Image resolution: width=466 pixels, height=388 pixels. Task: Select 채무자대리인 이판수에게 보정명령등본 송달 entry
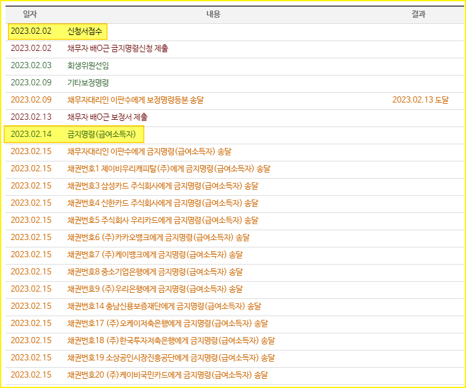(x=136, y=100)
